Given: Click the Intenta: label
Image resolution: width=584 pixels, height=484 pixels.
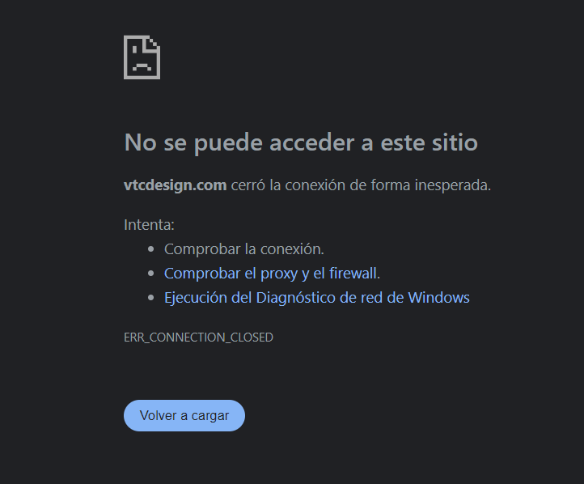Looking at the screenshot, I should 149,225.
